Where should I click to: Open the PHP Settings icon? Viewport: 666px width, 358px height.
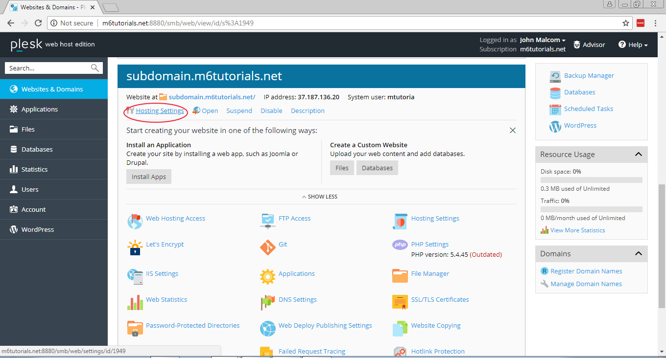(400, 245)
